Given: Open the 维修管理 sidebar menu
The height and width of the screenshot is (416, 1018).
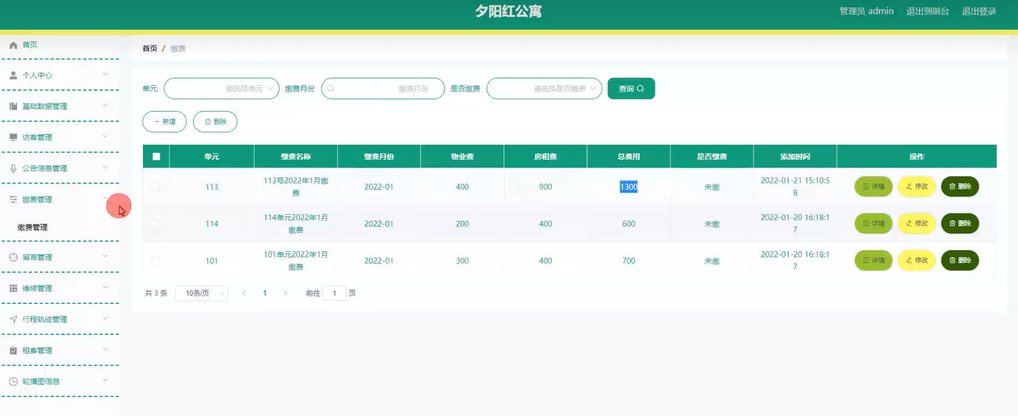Looking at the screenshot, I should (60, 288).
